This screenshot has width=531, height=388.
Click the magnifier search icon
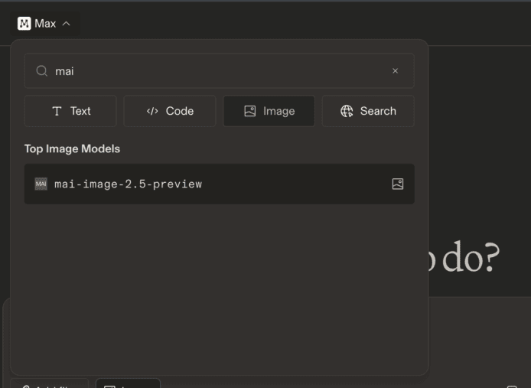tap(42, 71)
